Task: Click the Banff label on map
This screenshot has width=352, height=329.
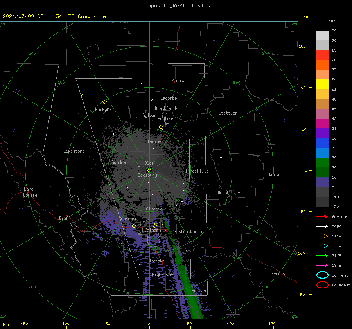Action: [x=65, y=218]
